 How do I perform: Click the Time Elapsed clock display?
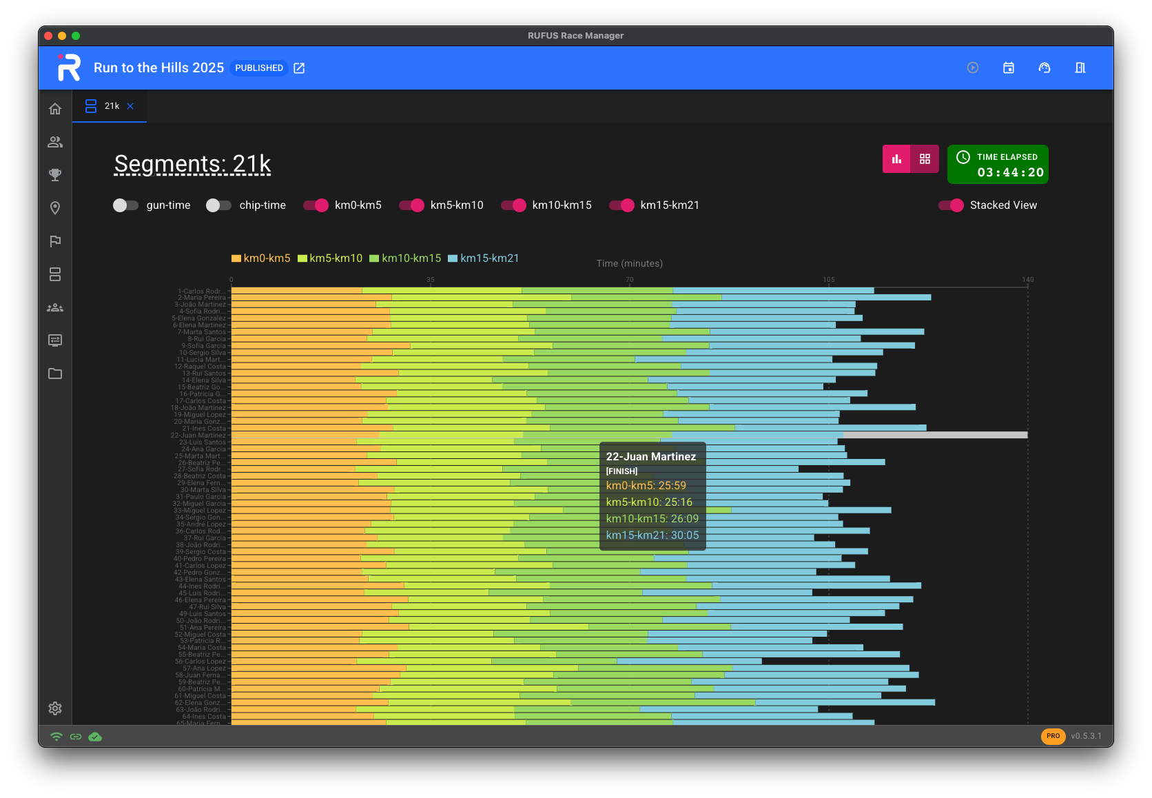click(998, 165)
